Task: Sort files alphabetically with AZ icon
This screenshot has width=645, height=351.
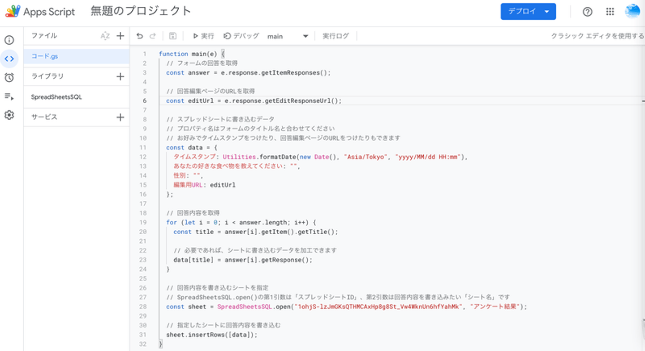Action: pos(105,36)
